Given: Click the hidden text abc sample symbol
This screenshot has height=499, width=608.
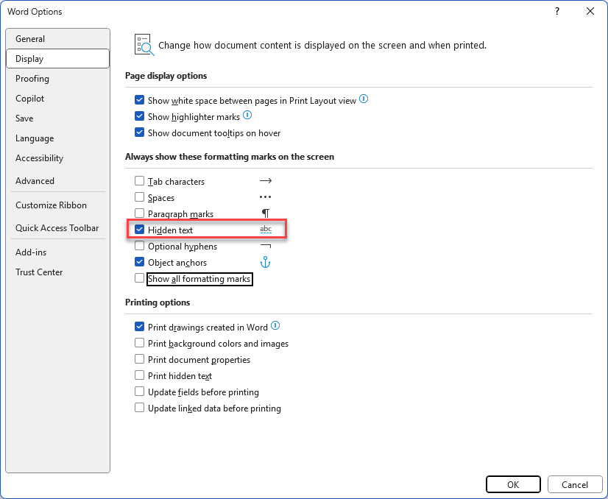Looking at the screenshot, I should pyautogui.click(x=266, y=229).
